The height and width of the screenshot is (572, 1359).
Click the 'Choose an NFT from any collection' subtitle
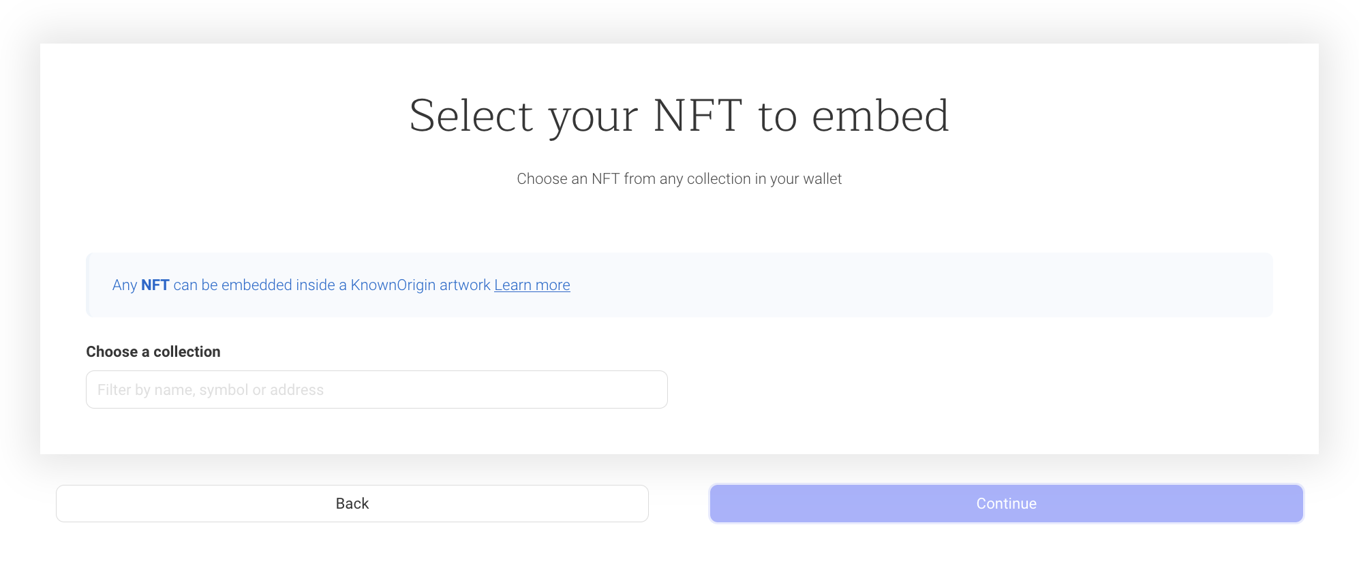(679, 178)
